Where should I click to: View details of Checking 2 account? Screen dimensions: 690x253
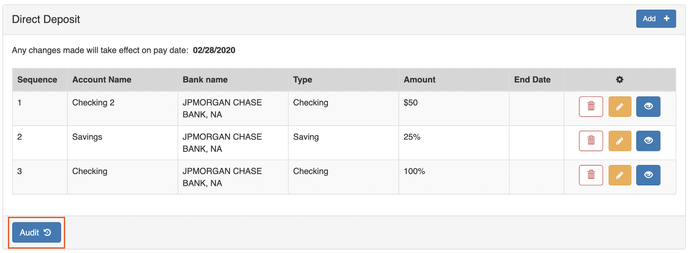pyautogui.click(x=648, y=106)
